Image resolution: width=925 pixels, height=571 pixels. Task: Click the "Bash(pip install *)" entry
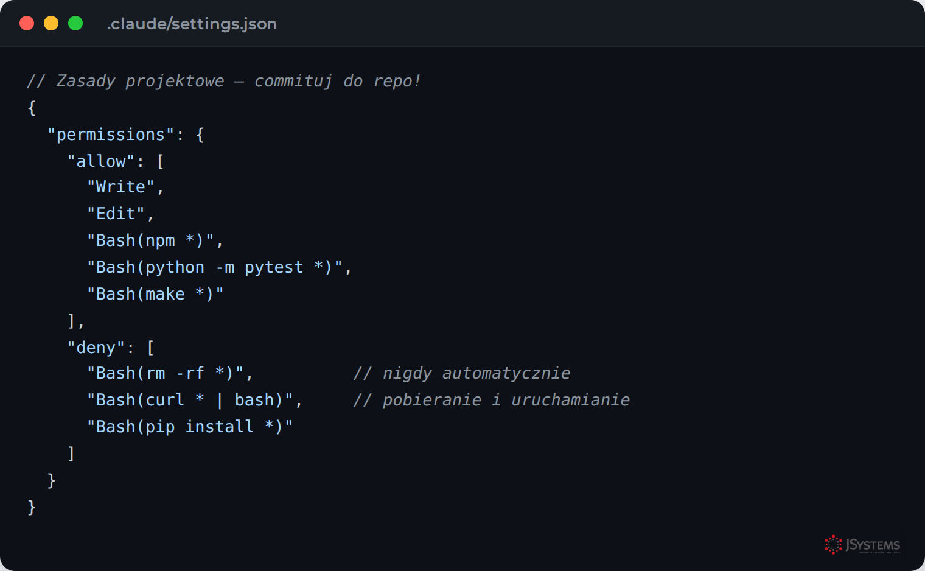click(190, 427)
